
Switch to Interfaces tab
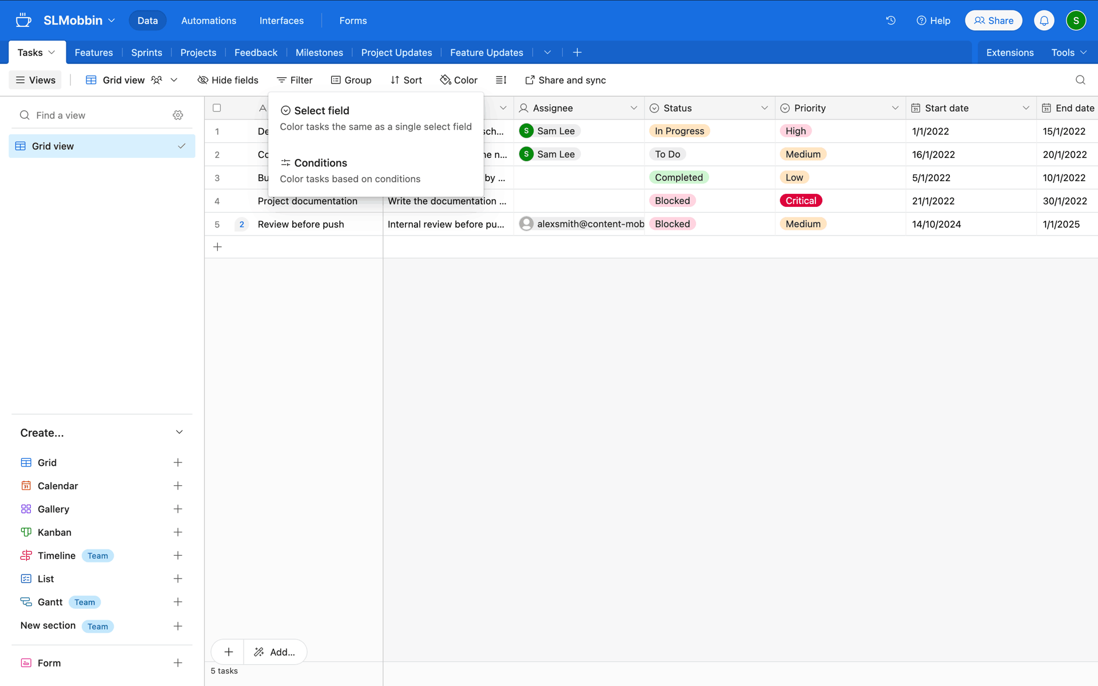point(281,21)
